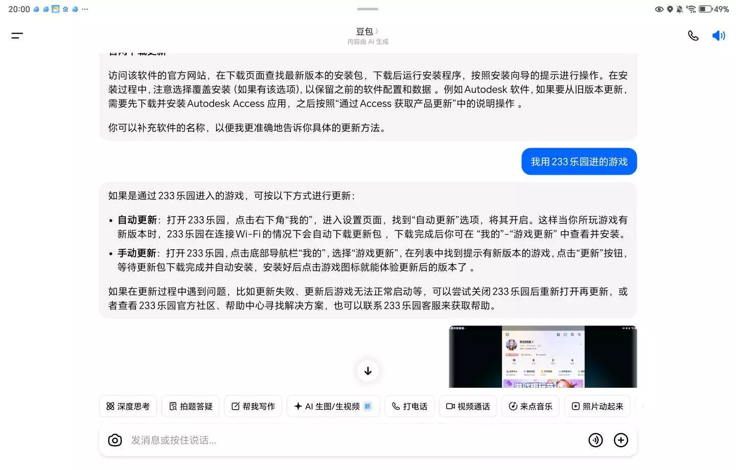Toggle the speaker read-aloud icon
The height and width of the screenshot is (470, 736).
pyautogui.click(x=719, y=36)
